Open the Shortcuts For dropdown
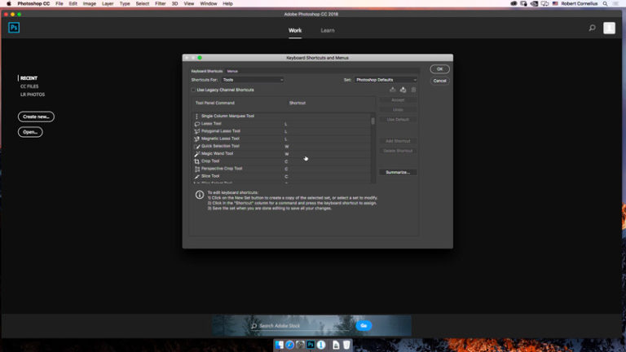Viewport: 626px width, 352px height. coord(252,80)
